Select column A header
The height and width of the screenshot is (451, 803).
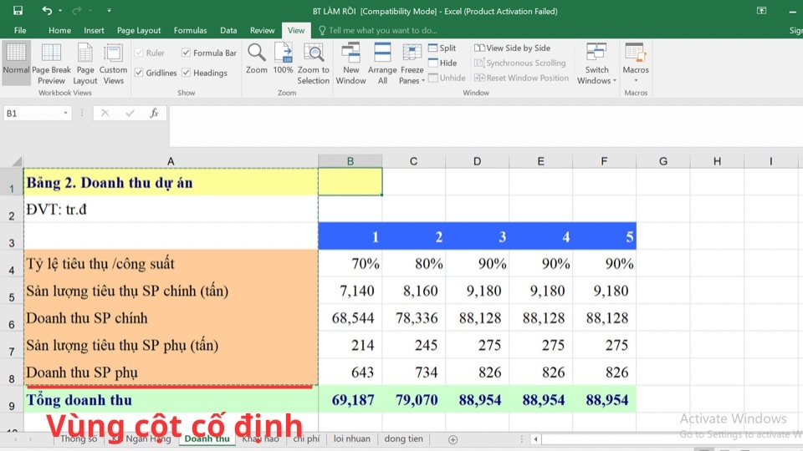(171, 161)
